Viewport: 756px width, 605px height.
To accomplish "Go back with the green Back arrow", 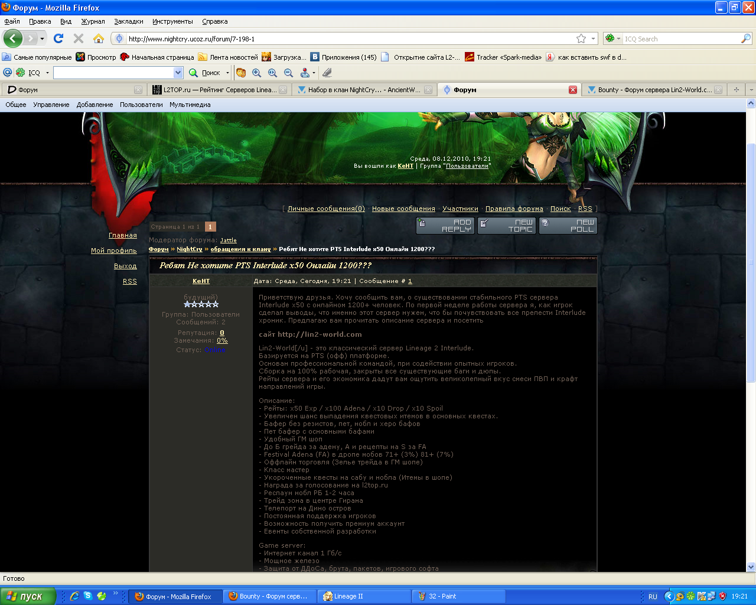I will [13, 38].
